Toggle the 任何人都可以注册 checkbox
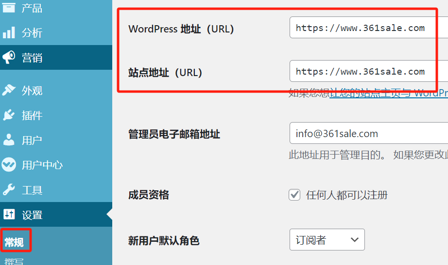The height and width of the screenshot is (265, 448). pos(294,195)
